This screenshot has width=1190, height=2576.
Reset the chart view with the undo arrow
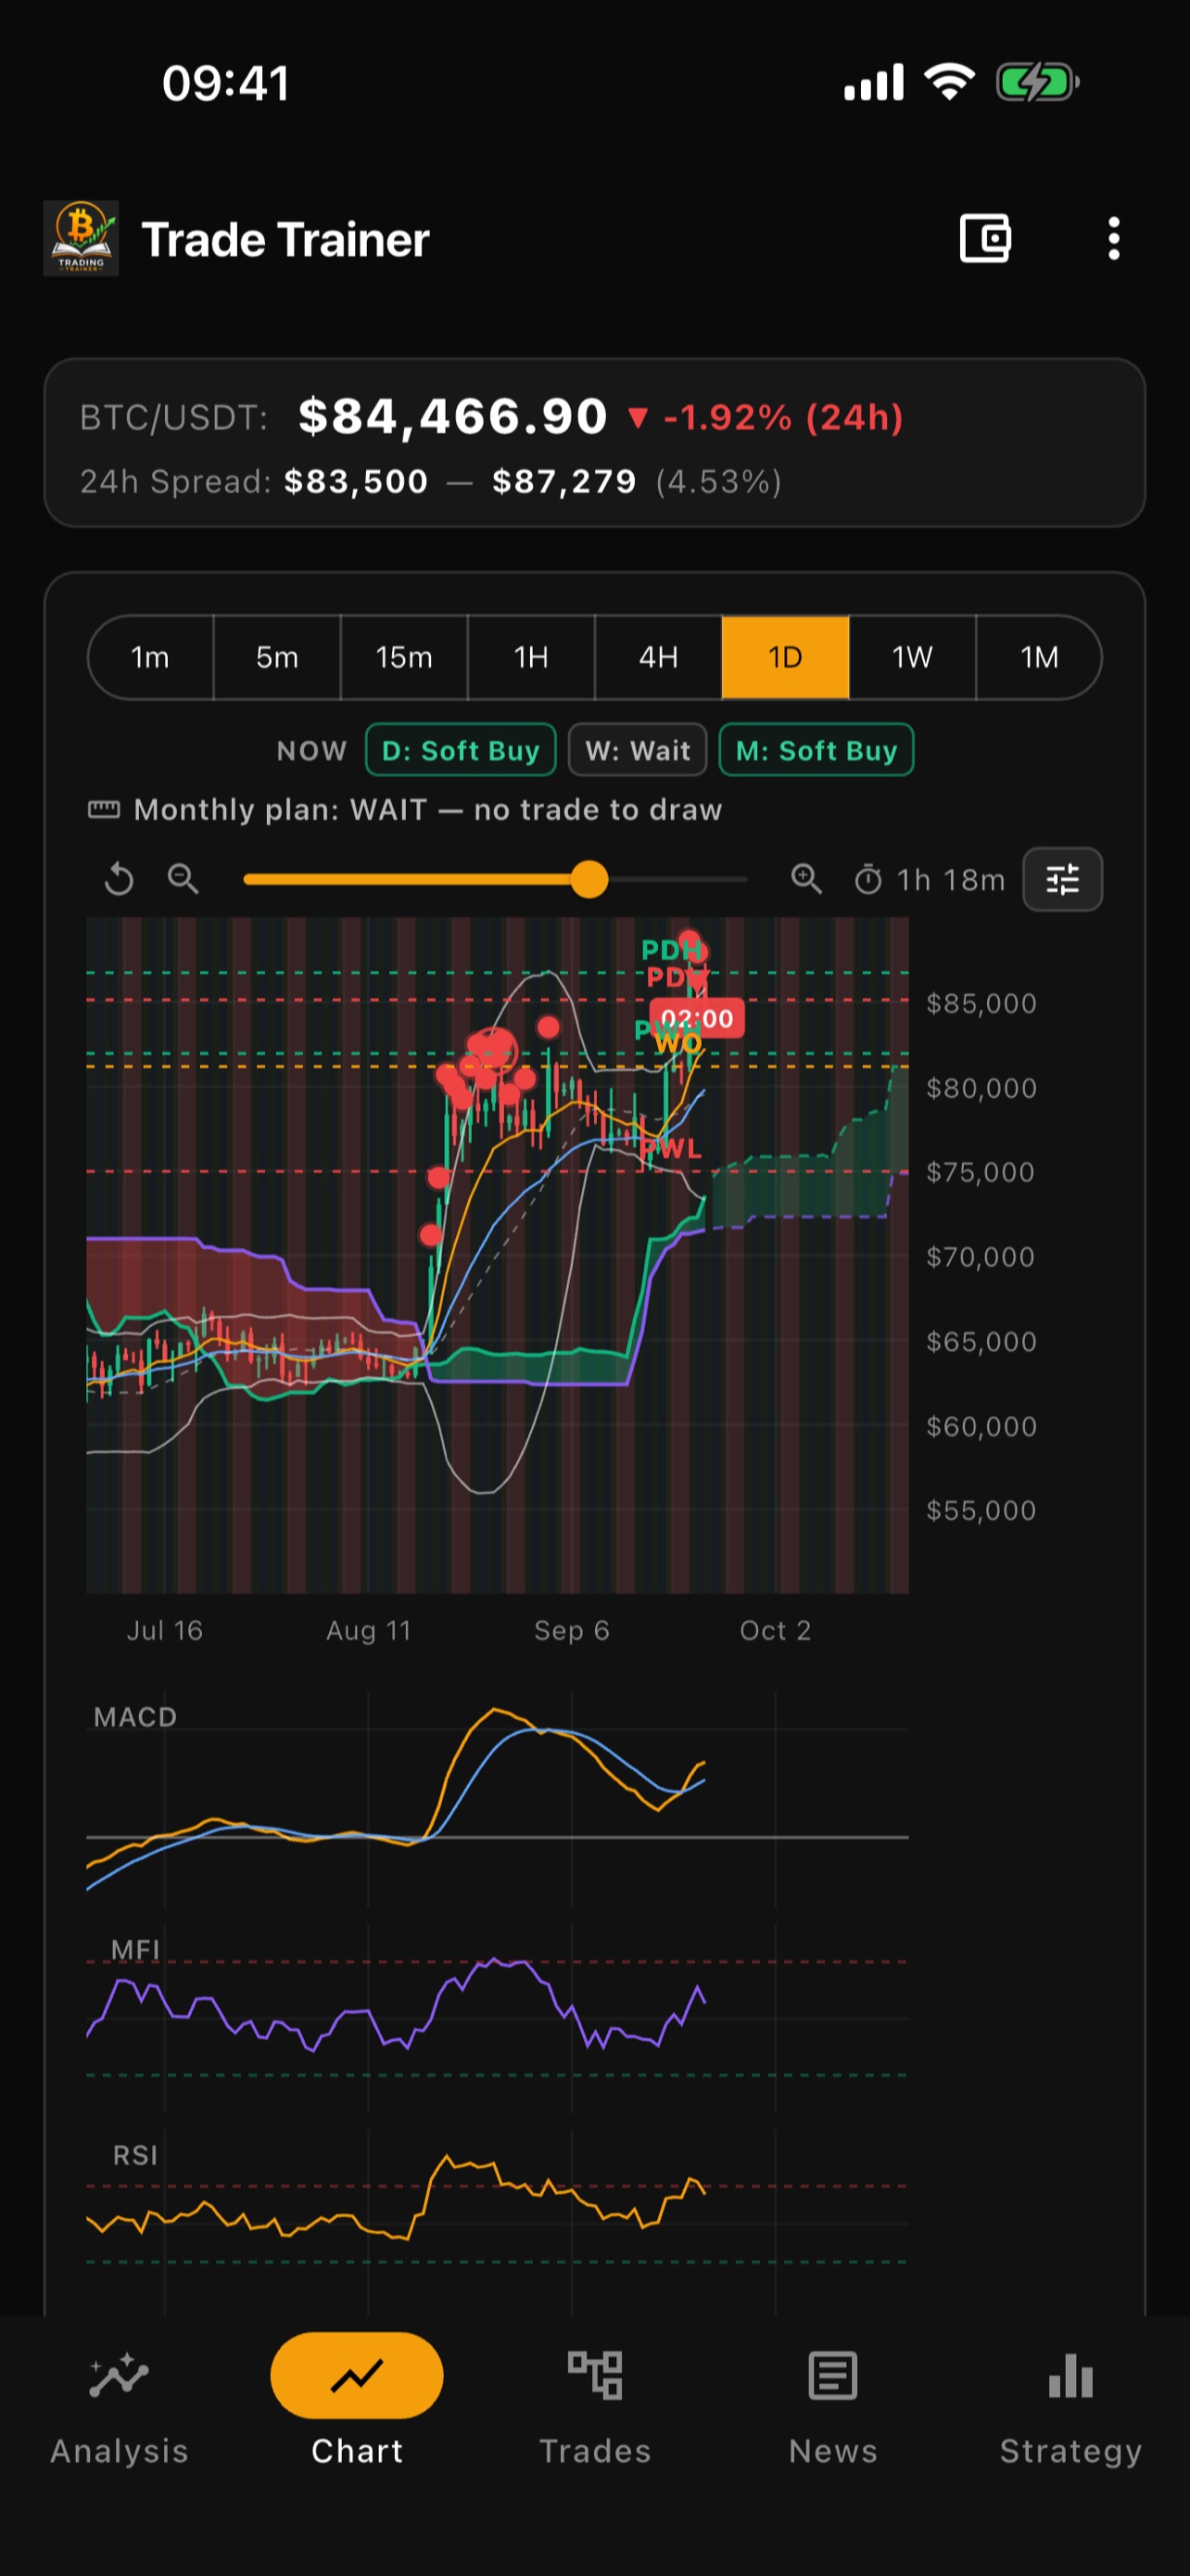tap(119, 879)
